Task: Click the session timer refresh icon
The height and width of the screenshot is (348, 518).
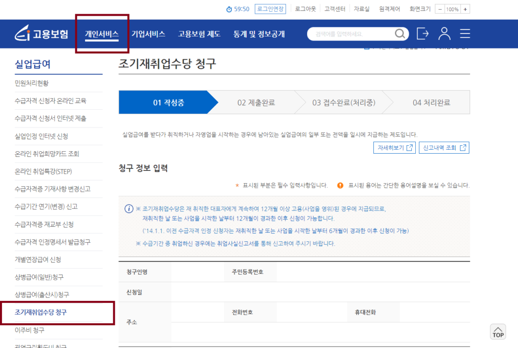Action: [x=228, y=9]
